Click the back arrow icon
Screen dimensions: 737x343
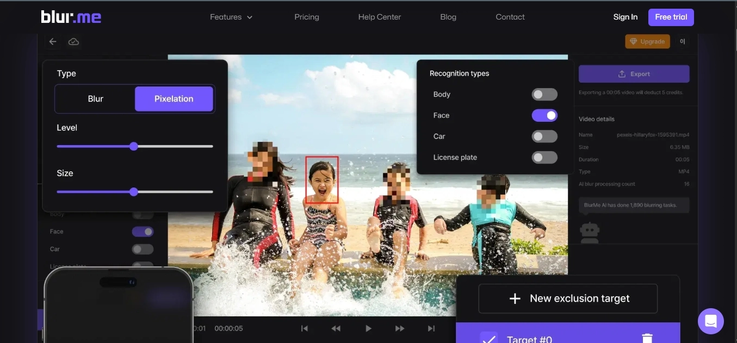(53, 42)
